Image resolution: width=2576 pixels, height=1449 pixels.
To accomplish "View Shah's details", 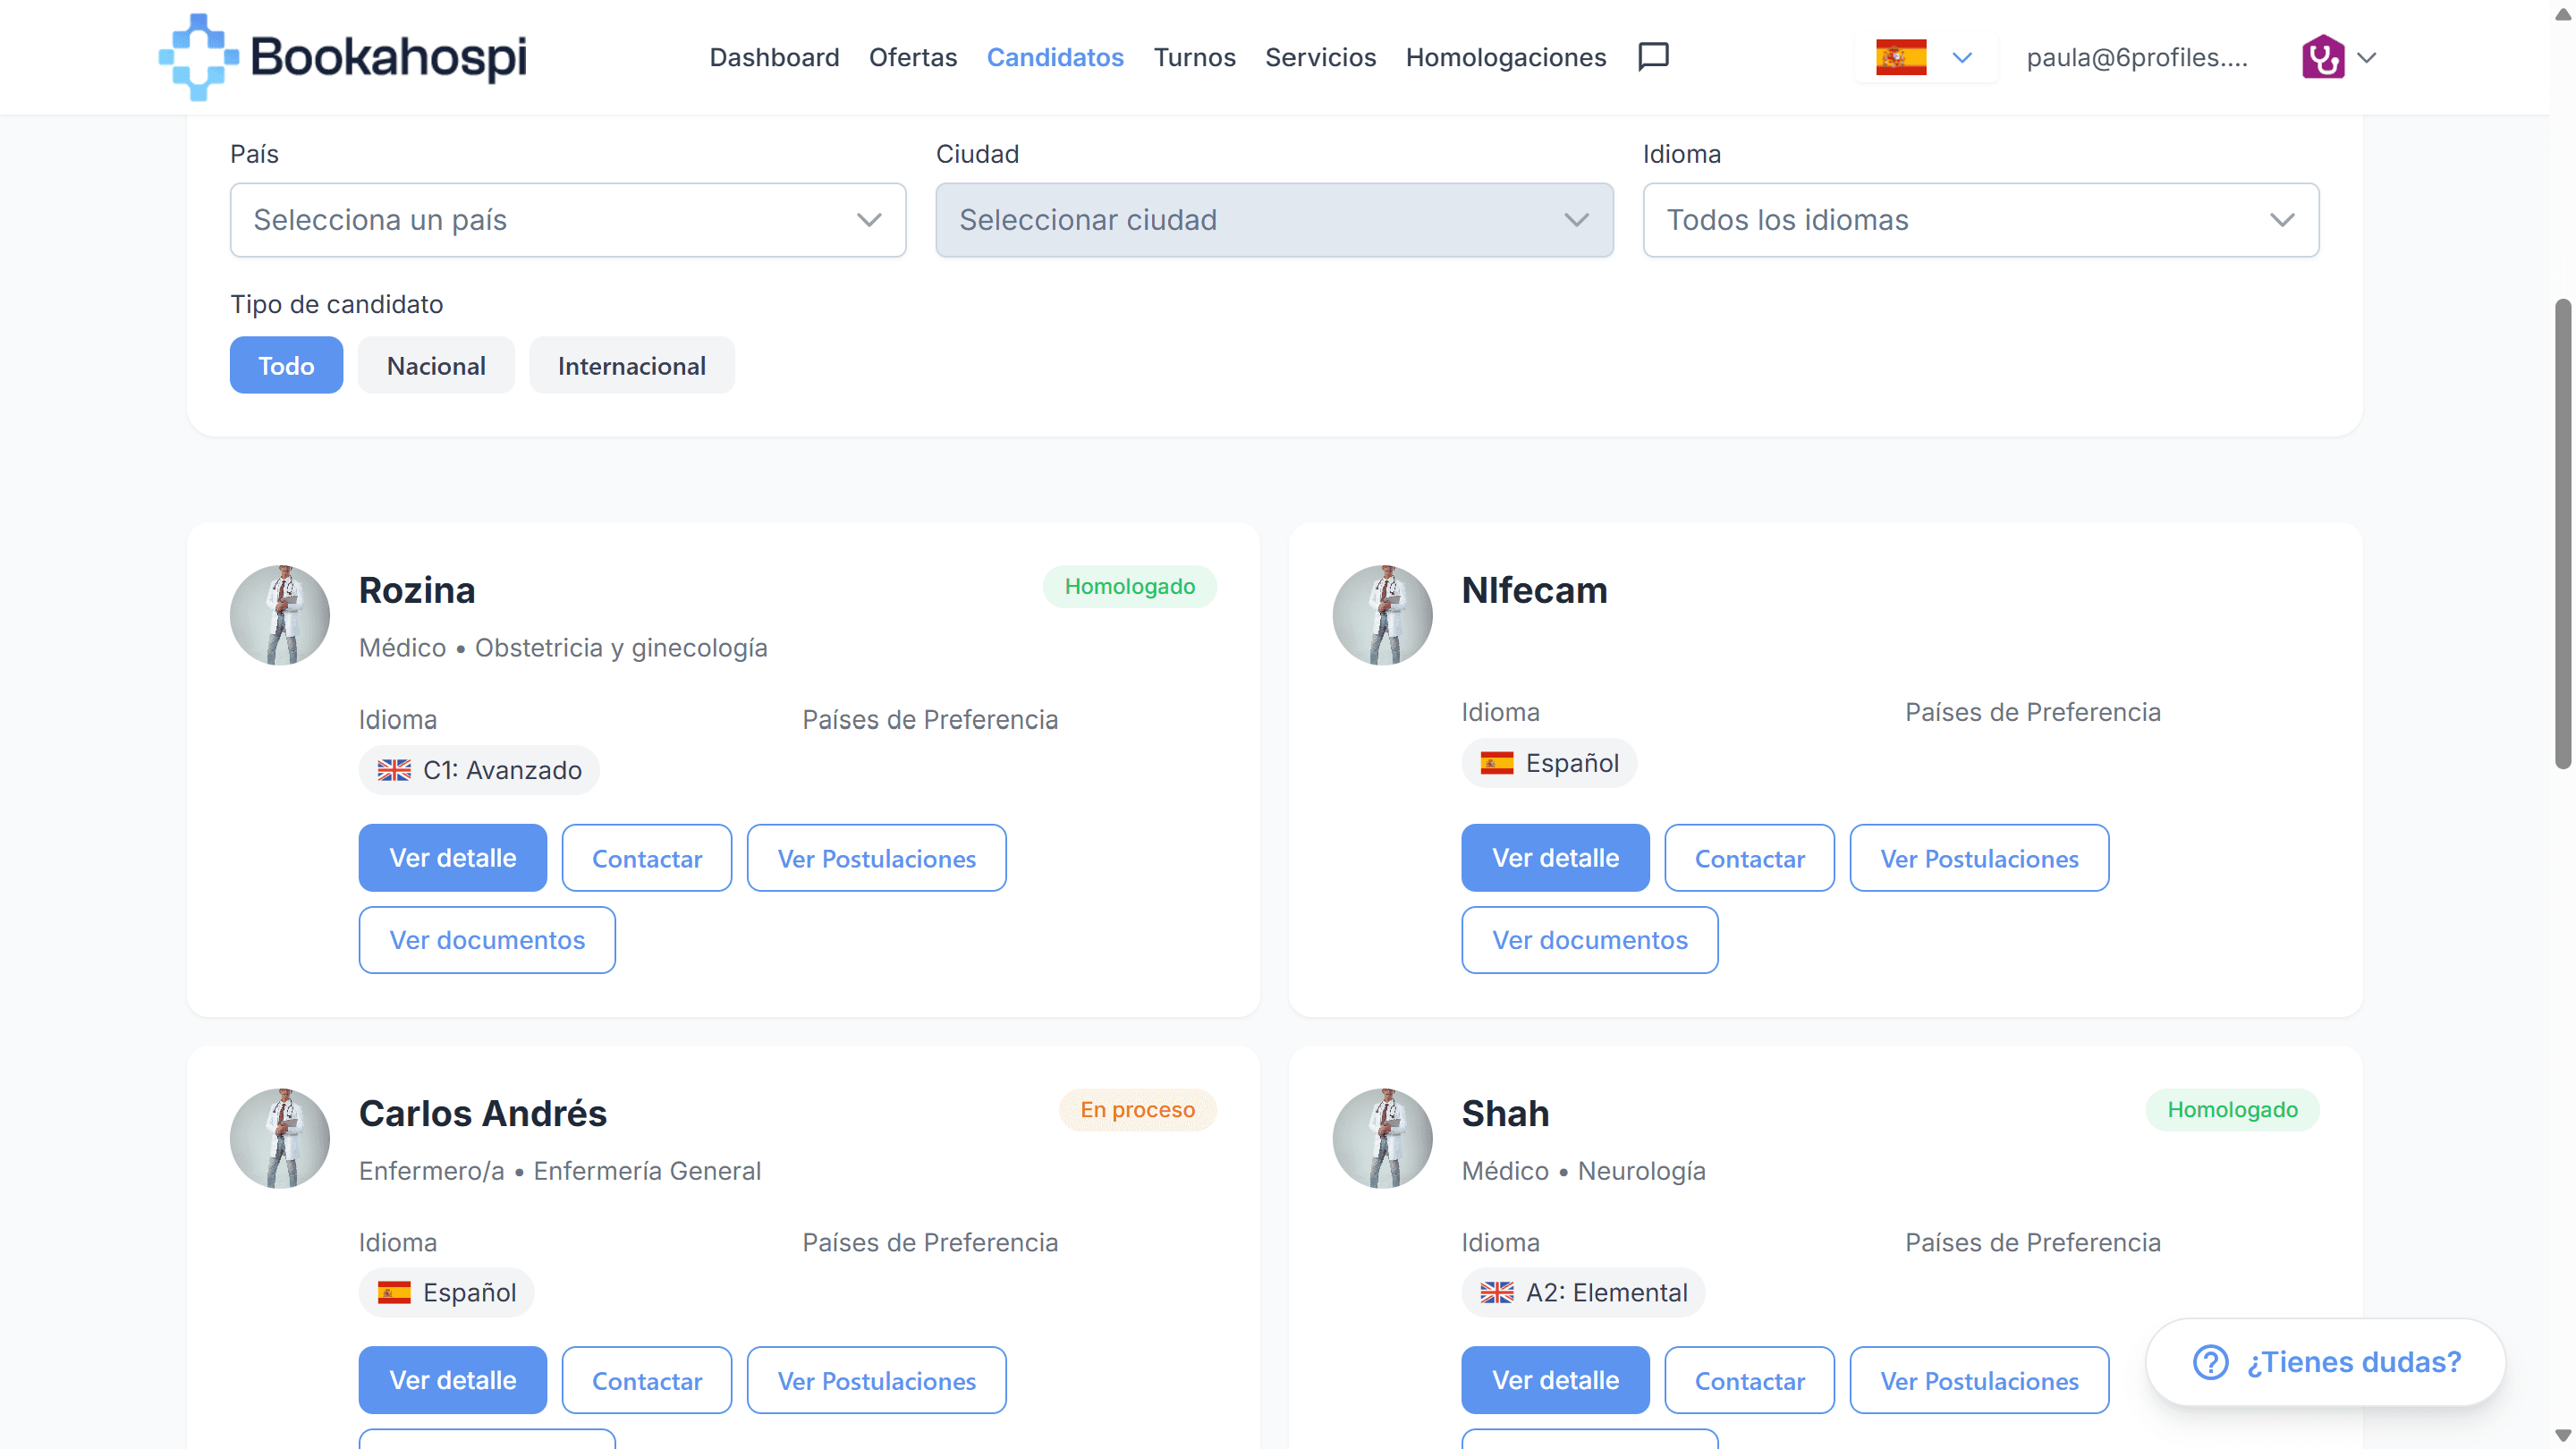I will [1555, 1380].
